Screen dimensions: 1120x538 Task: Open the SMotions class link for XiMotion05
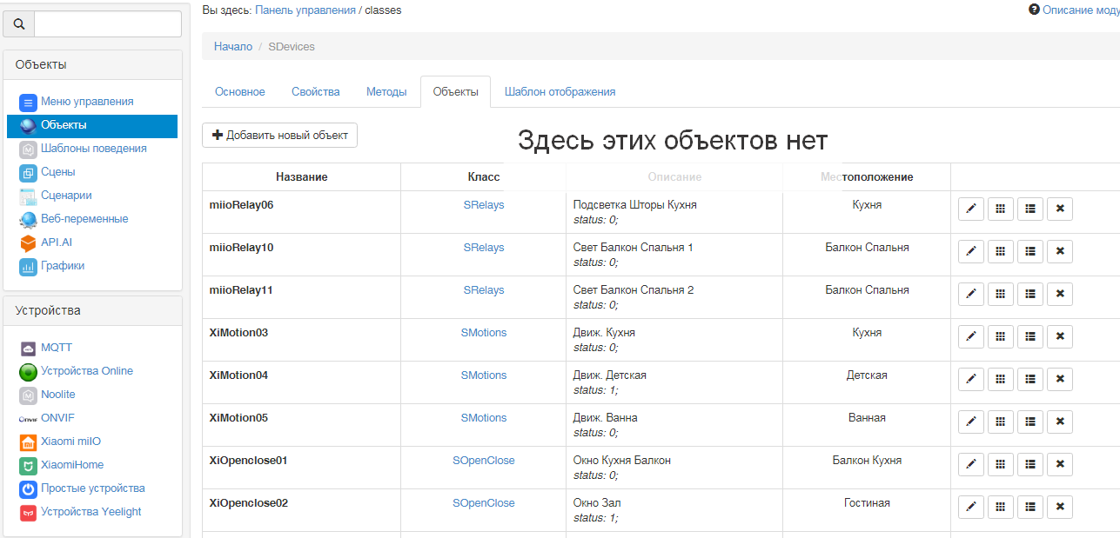483,418
